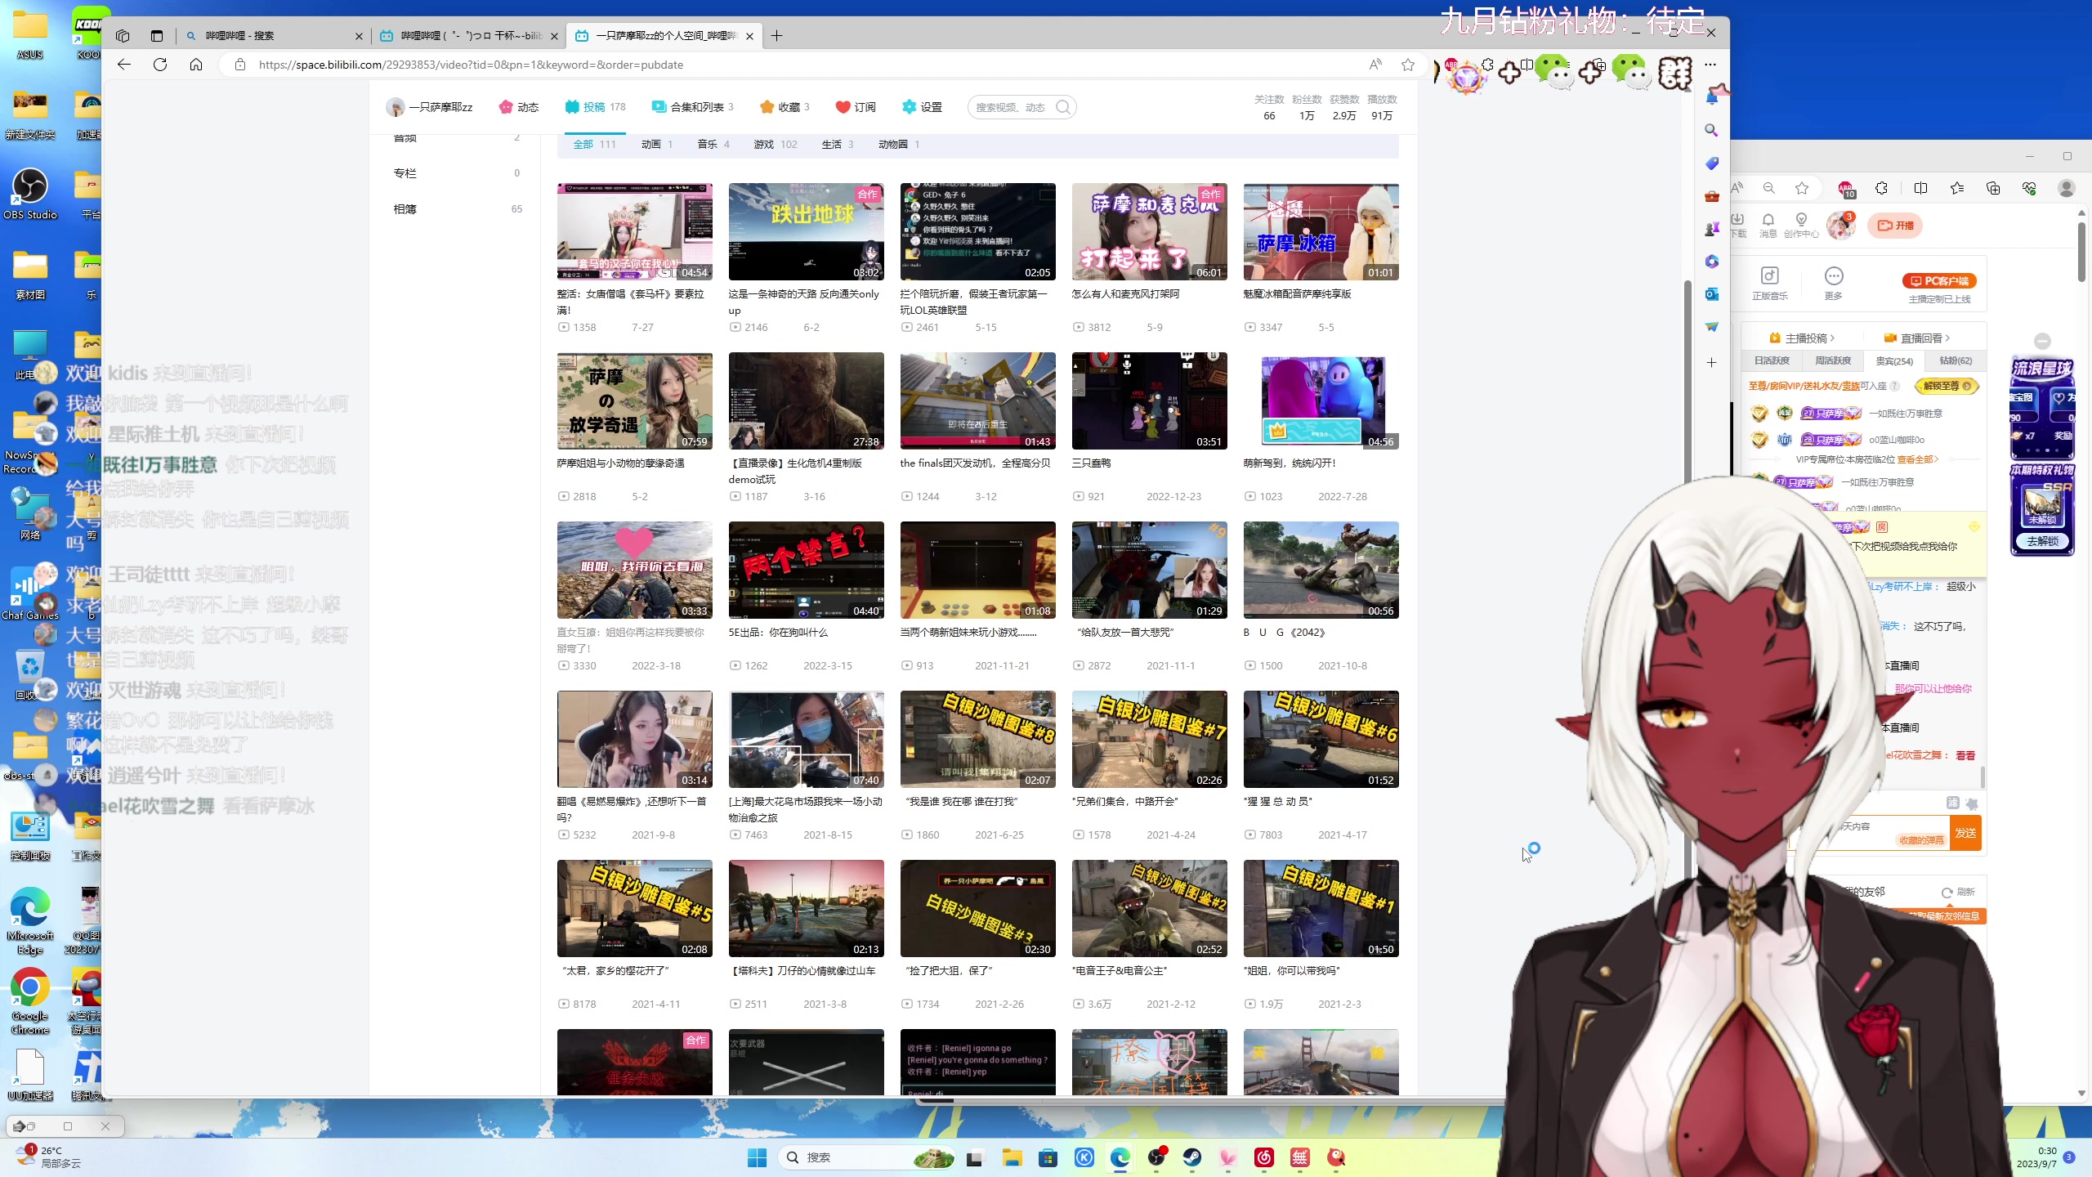Click 发送 button in chat box
This screenshot has width=2092, height=1177.
(x=1965, y=833)
